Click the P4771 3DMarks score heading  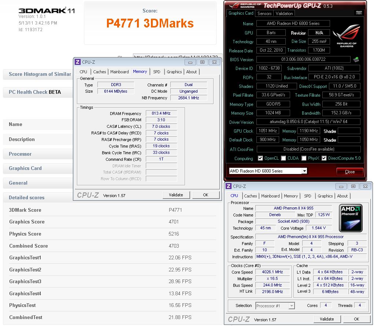coord(150,23)
